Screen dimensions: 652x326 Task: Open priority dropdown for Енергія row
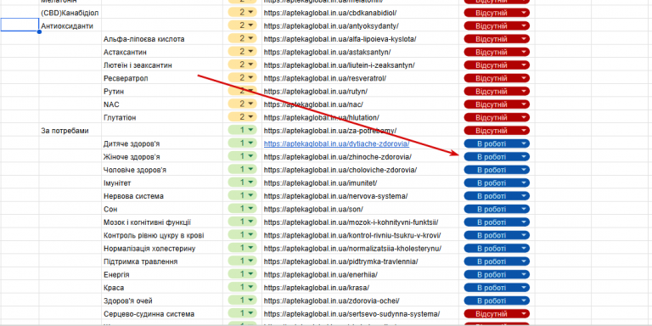pos(243,274)
